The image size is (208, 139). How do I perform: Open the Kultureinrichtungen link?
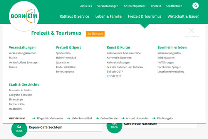click(x=118, y=62)
